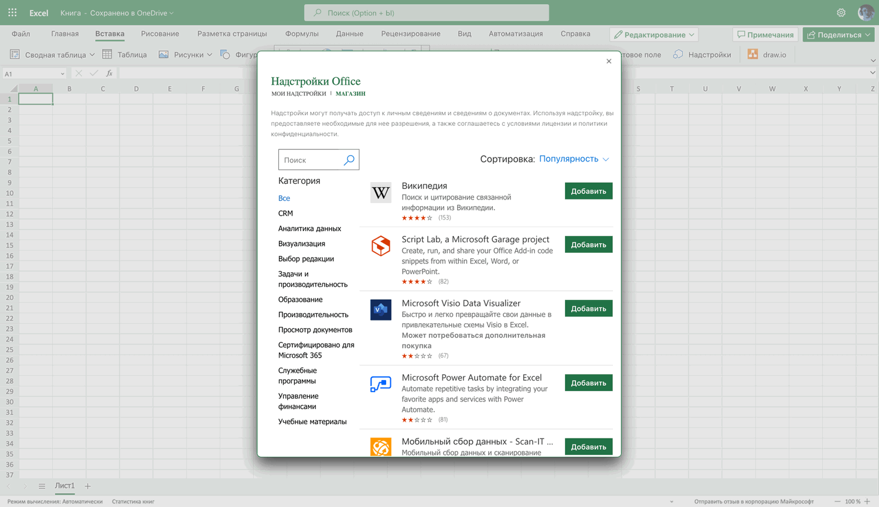Select the Учебные материалы category

pos(312,422)
